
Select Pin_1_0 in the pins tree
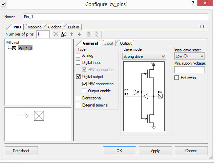tap(25, 48)
